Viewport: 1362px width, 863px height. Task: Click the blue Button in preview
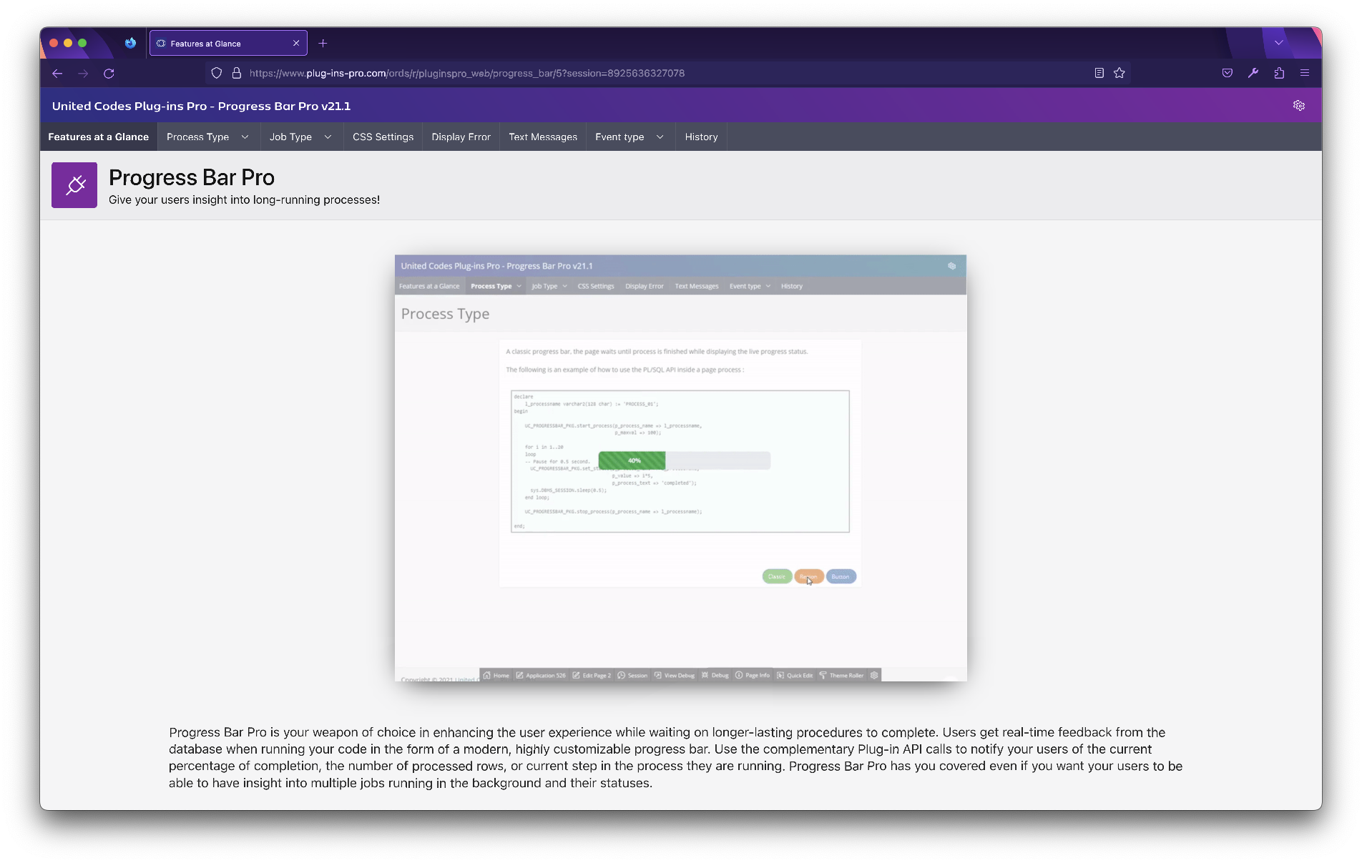click(x=841, y=576)
